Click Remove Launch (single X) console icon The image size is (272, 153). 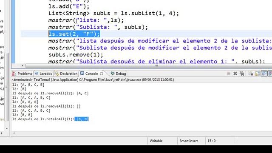(x=235, y=74)
